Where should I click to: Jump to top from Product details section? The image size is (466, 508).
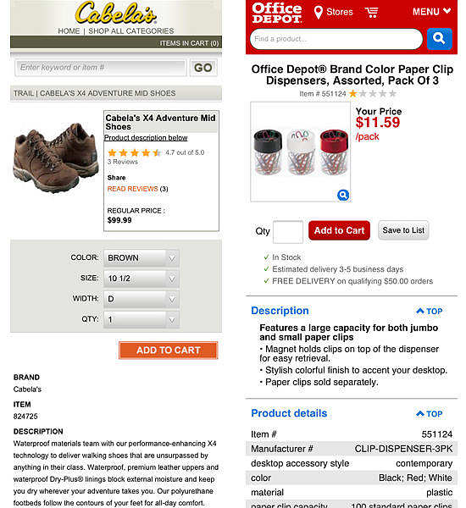(x=429, y=414)
